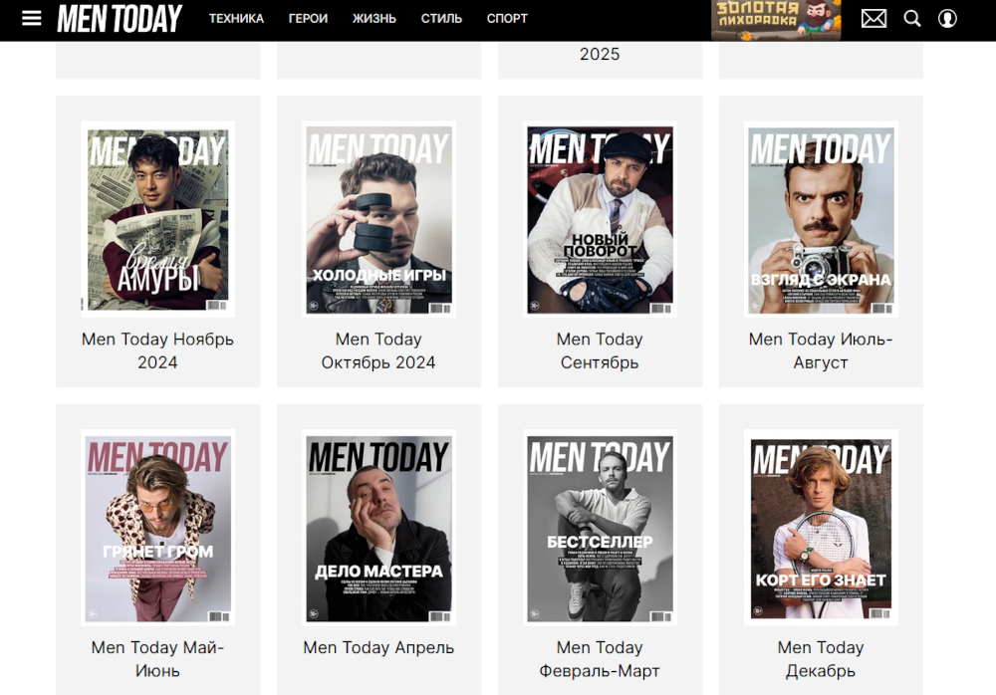Screen dimensions: 996x695
Task: Go to the Спорт section
Action: [x=507, y=19]
